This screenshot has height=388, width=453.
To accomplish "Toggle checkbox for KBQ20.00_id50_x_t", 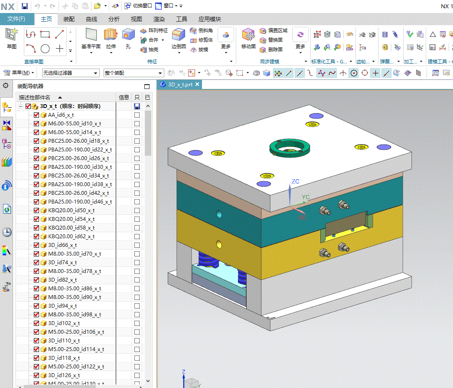I will pyautogui.click(x=36, y=210).
